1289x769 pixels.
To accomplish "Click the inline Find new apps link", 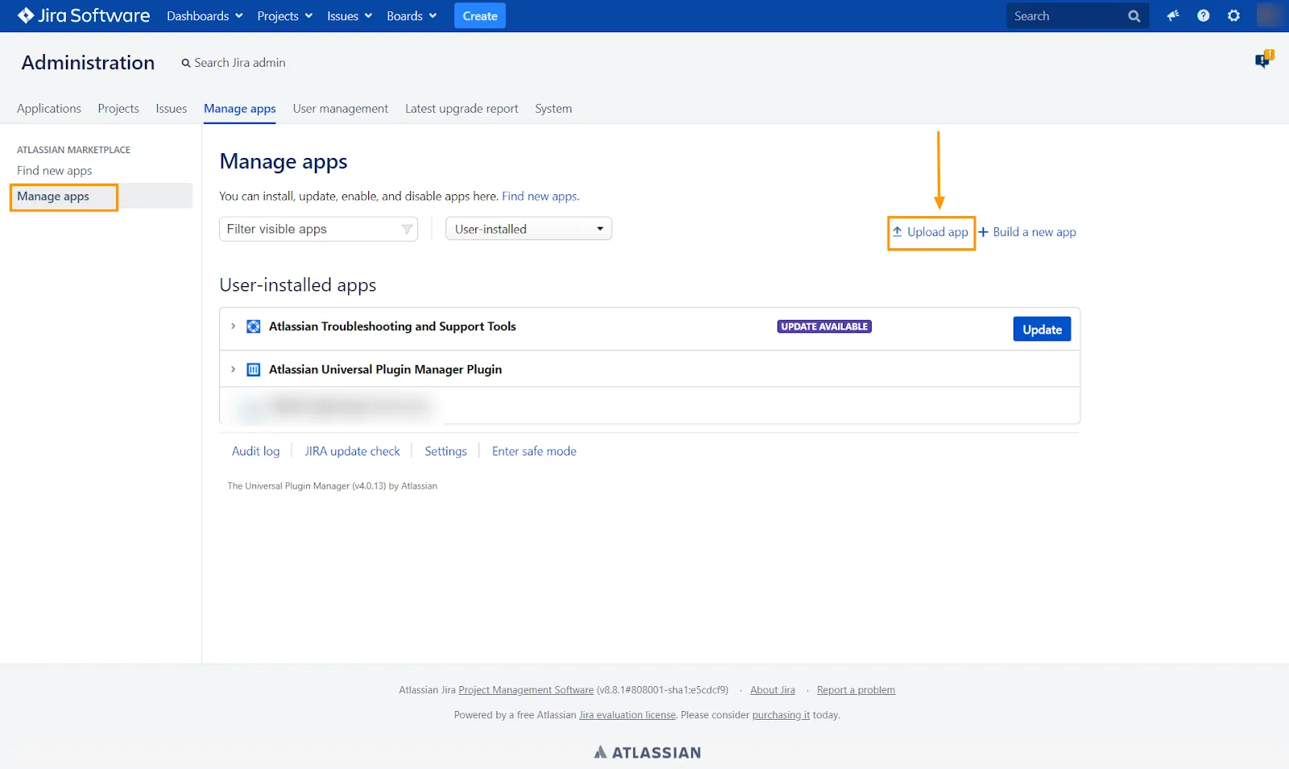I will [540, 197].
